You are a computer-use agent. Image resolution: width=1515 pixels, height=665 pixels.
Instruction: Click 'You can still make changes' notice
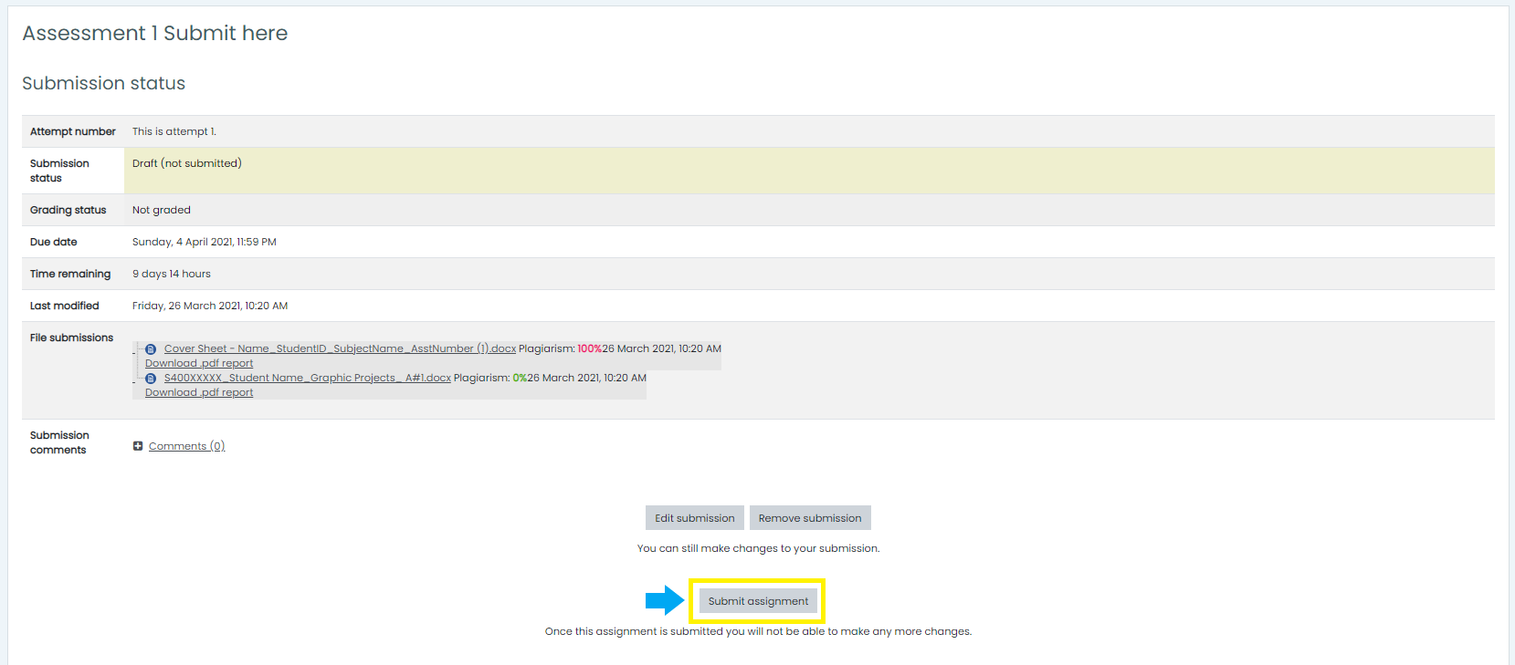point(758,548)
